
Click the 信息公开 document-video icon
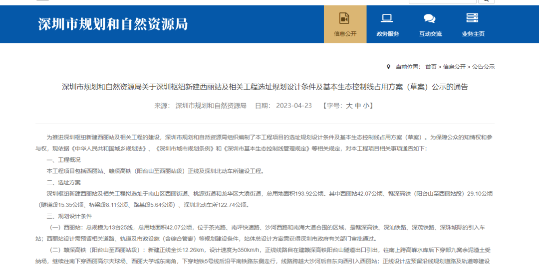pyautogui.click(x=345, y=18)
